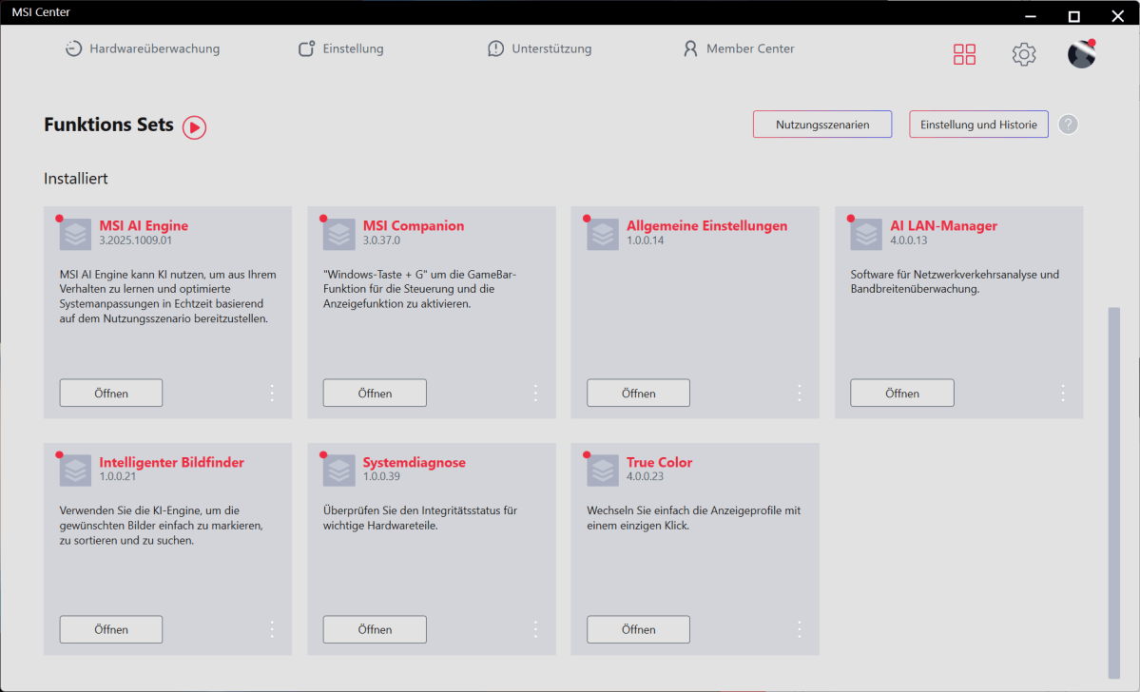Show help with the question mark icon
Viewport: 1140px width, 692px height.
click(1068, 125)
